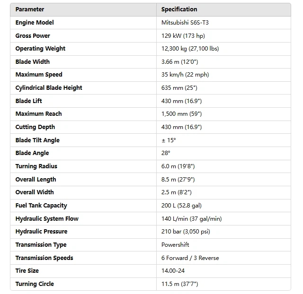Select the Cylindrical Blade Height label
This screenshot has height=294, width=303.
[x=49, y=88]
